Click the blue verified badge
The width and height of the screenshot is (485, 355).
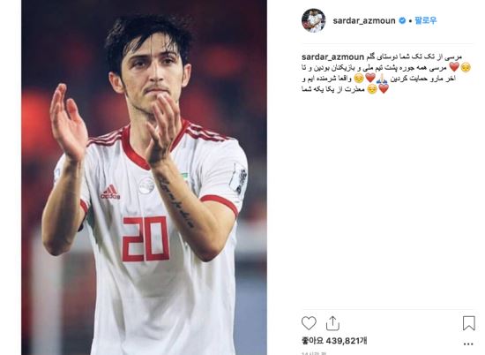[402, 20]
